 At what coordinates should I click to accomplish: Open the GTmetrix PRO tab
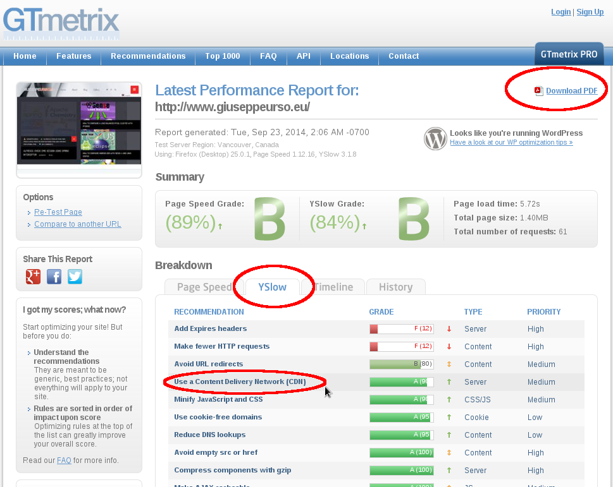coord(569,54)
